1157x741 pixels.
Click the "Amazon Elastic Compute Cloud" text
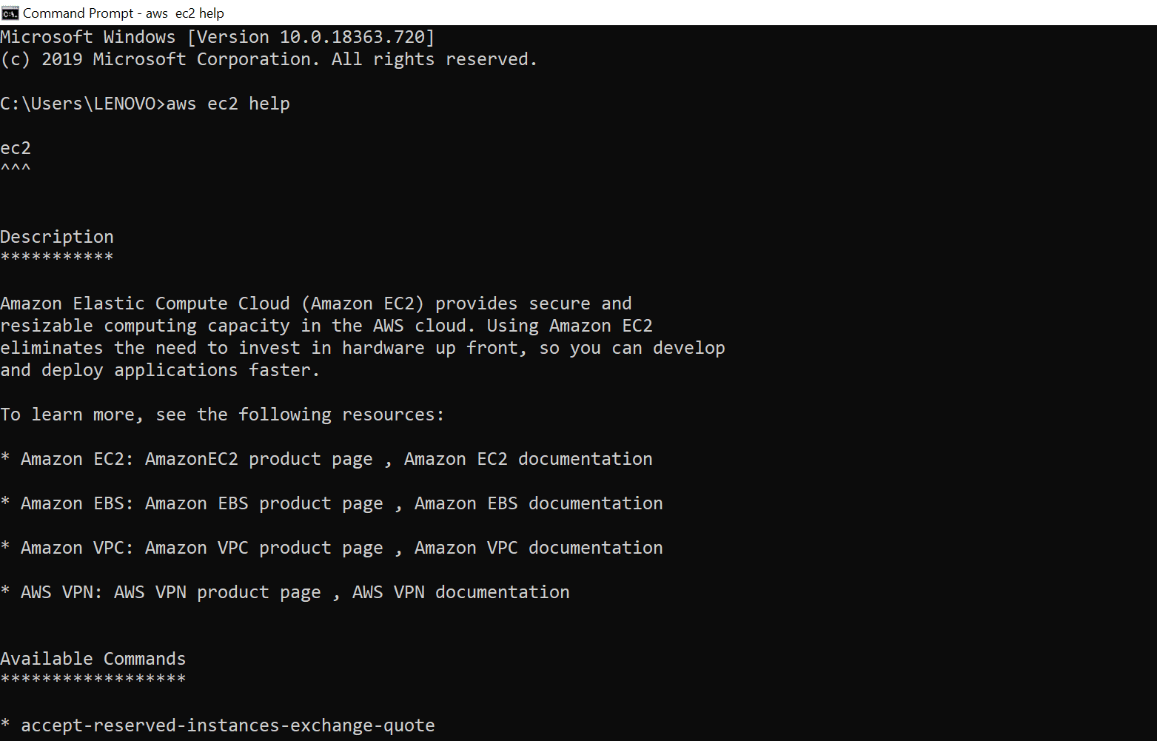[145, 304]
